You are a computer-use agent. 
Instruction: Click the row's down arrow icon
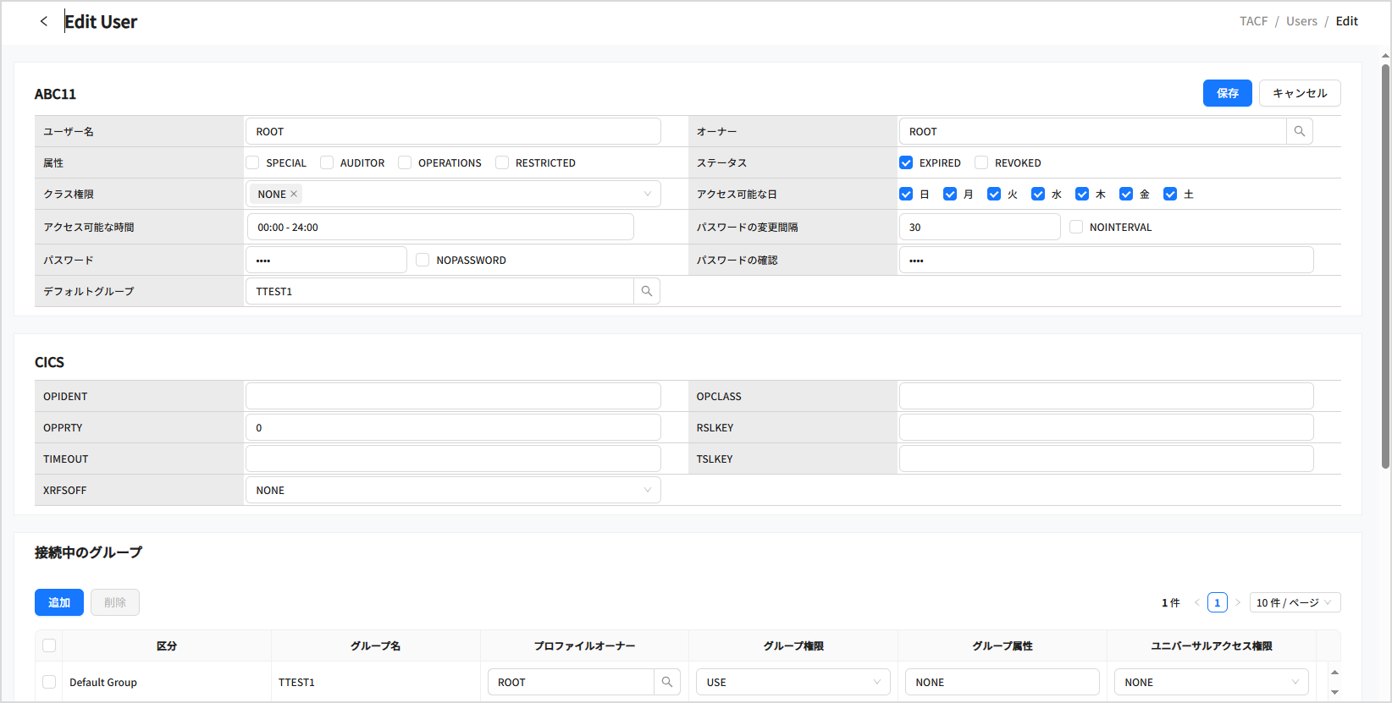point(1334,692)
